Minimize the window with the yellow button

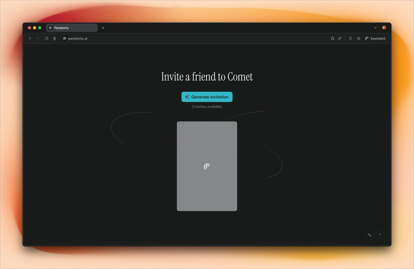coord(34,28)
